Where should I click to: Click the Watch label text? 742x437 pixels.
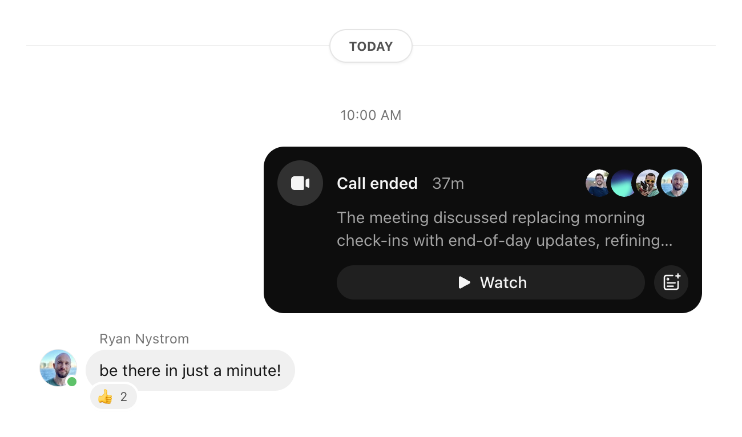click(x=503, y=282)
